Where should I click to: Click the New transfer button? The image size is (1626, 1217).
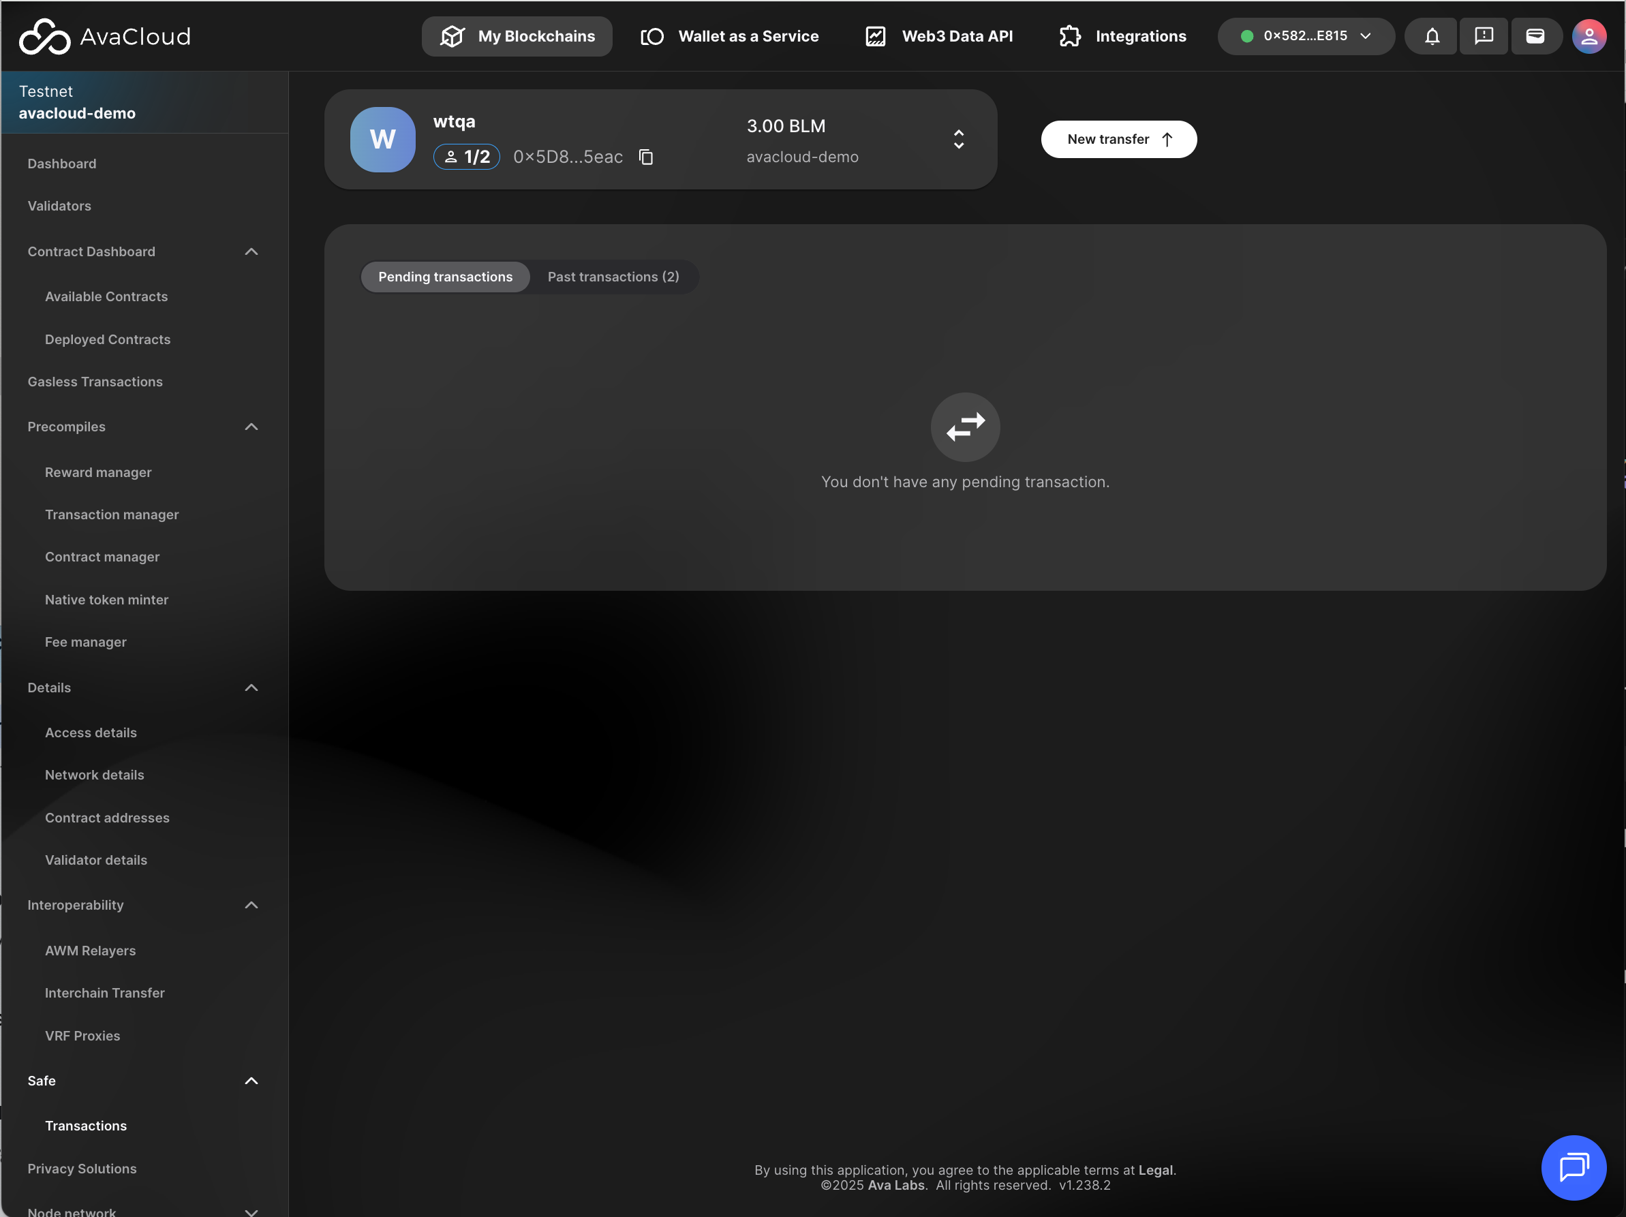pos(1118,139)
